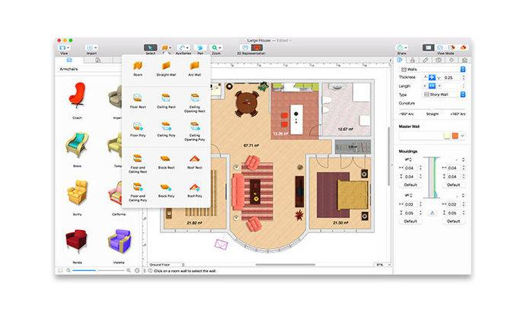This screenshot has width=518, height=311.
Task: Adjust the library thumbnail size slider
Action: tap(98, 270)
